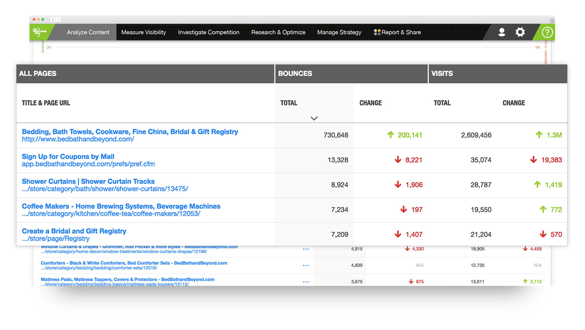This screenshot has width=585, height=330.
Task: Click the new tab plus icon
Action: (x=552, y=20)
